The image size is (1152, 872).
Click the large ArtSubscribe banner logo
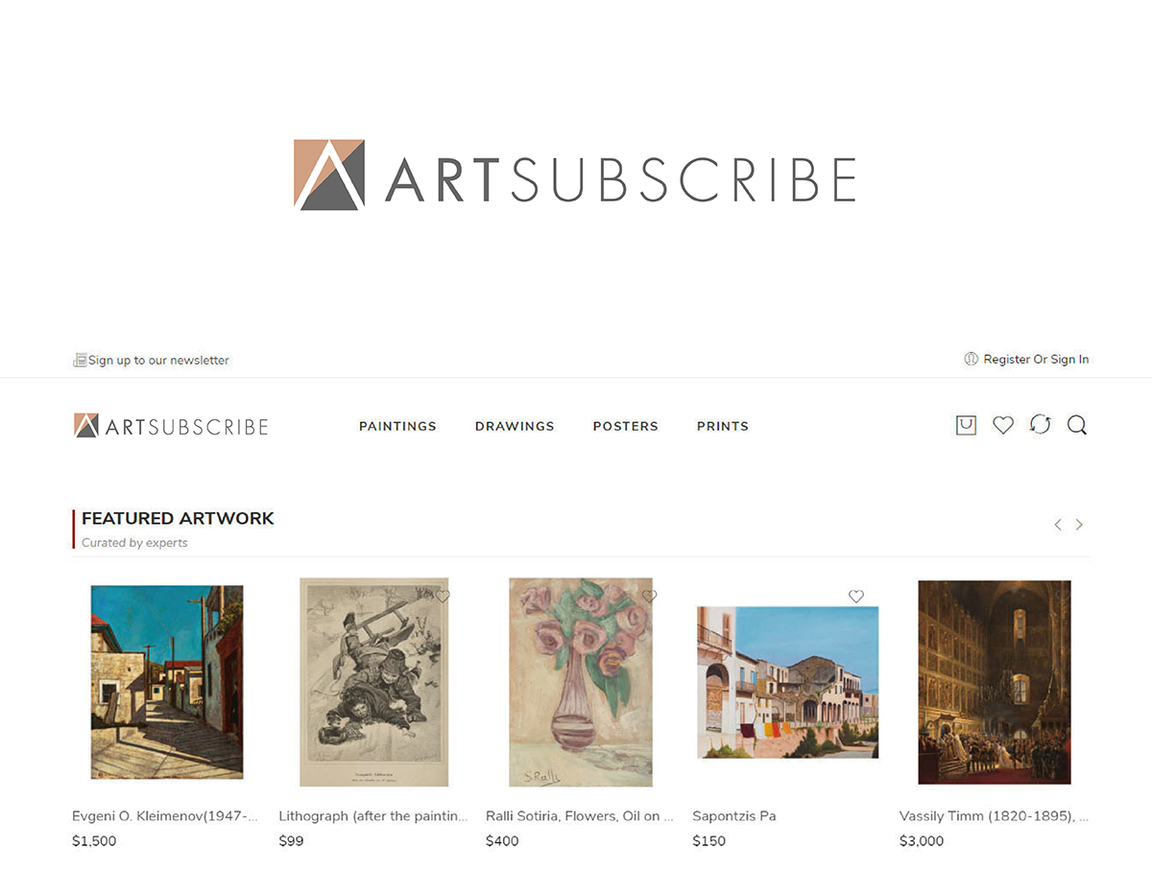pos(574,175)
